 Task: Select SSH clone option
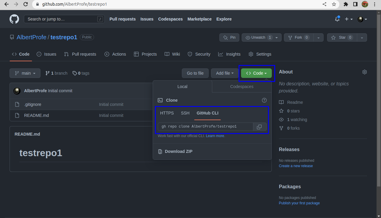pyautogui.click(x=185, y=113)
